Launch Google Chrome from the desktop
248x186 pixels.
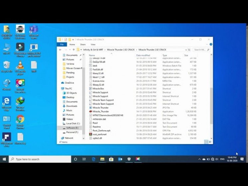click(20, 122)
